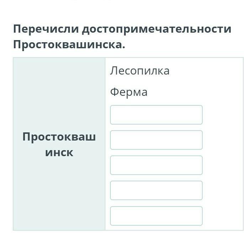This screenshot has width=244, height=247.
Task: Click the white space right of the last input field
Action: (x=223, y=216)
